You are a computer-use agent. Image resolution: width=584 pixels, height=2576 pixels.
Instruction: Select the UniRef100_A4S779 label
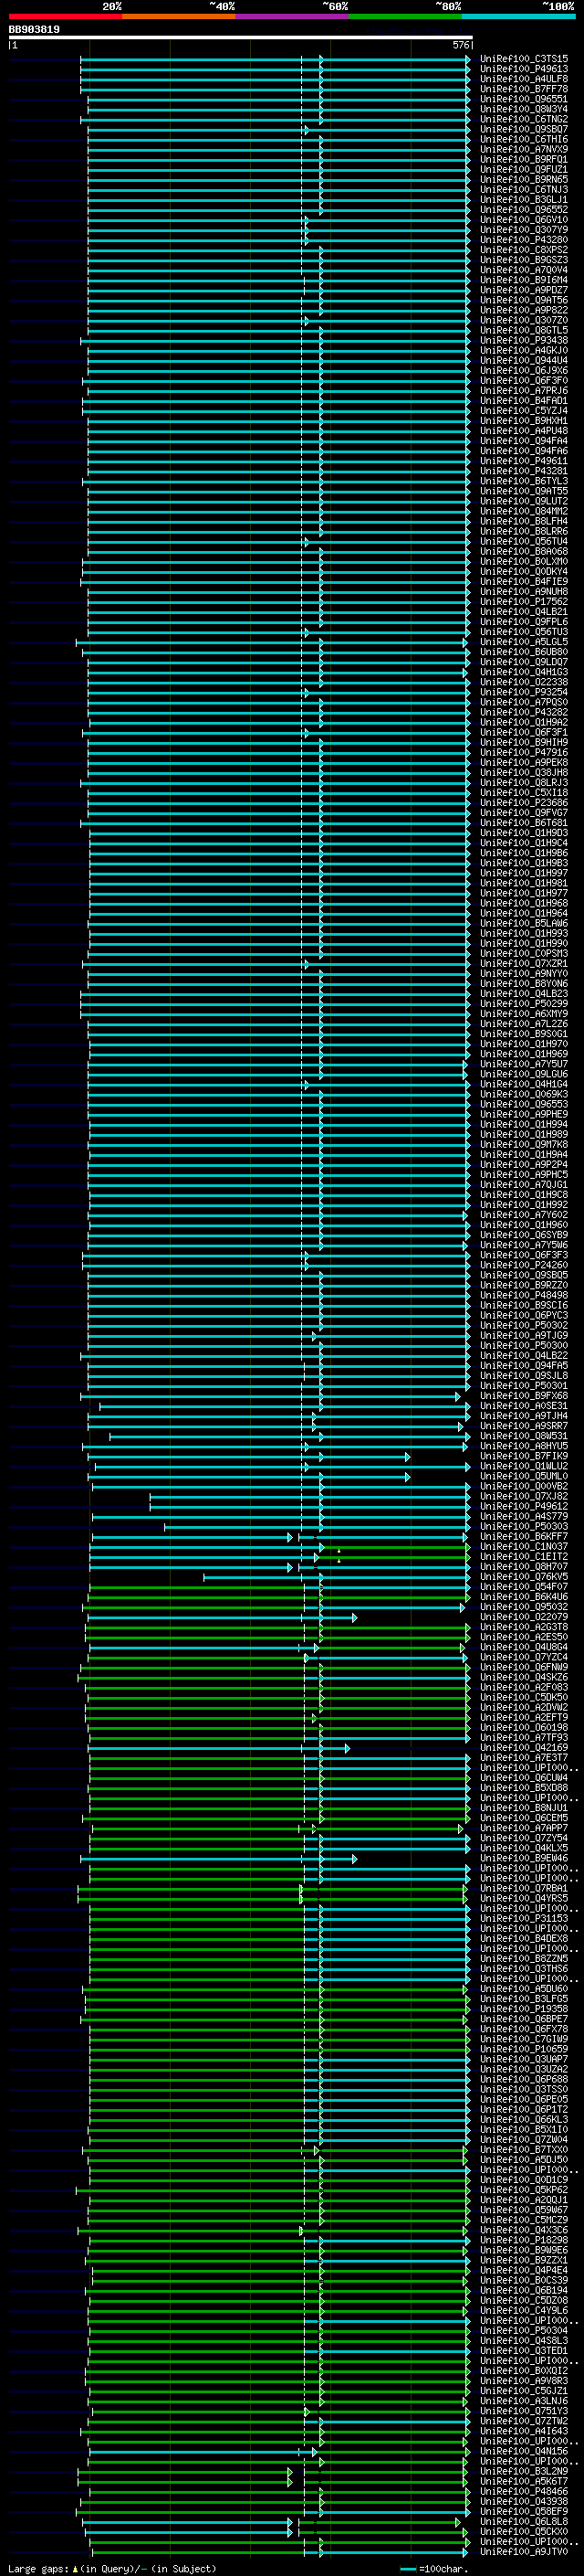[524, 1517]
